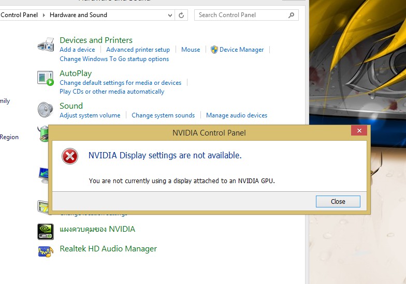Click the Device Manager shield icon
Viewport: 406px width, 284px height.
click(x=214, y=50)
